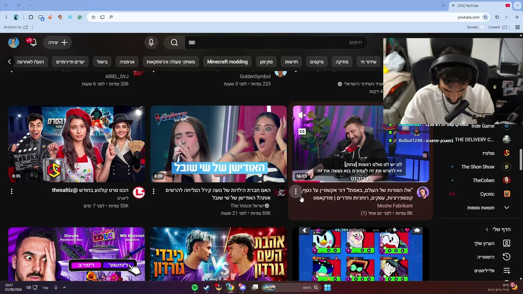Select the 'מיקסים' category chip

317,62
